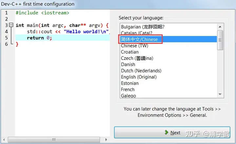
Task: Click the std::cout code line
Action: coord(68,31)
